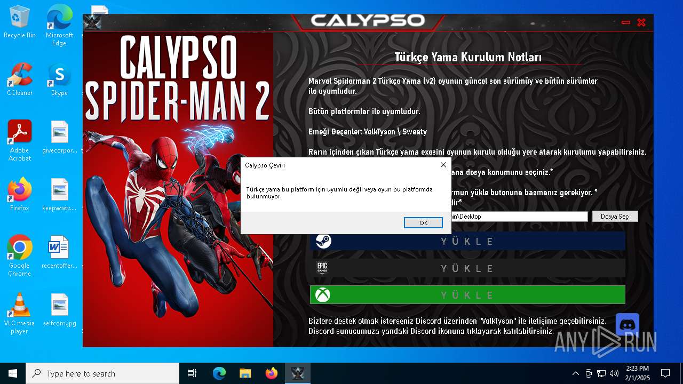The image size is (683, 384).
Task: Select the recentoffer Word document
Action: [x=59, y=252]
